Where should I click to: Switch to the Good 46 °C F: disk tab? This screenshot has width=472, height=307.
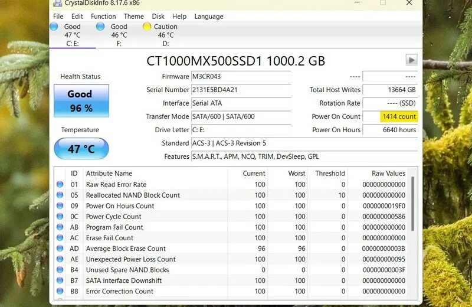[x=119, y=35]
